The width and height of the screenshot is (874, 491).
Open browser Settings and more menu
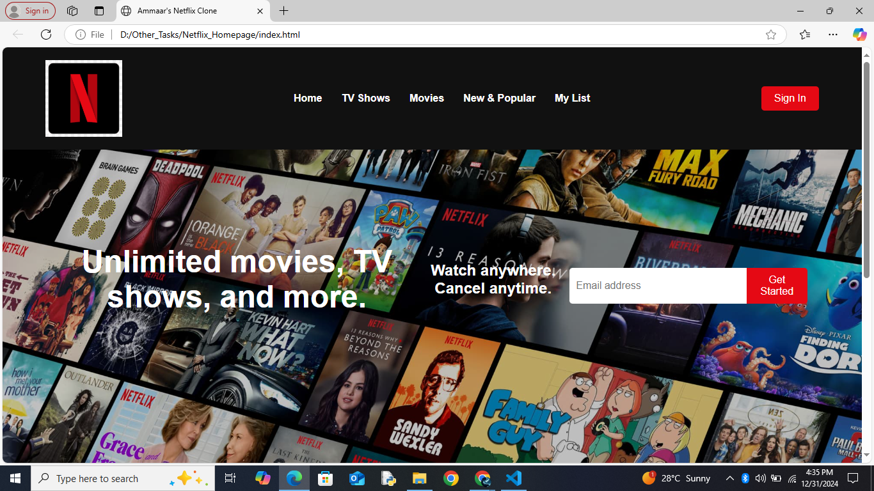[832, 35]
